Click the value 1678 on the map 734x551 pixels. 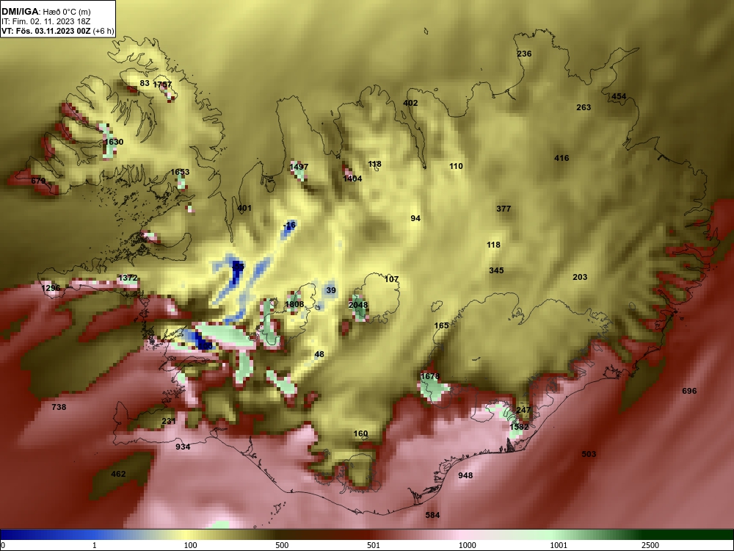point(429,375)
